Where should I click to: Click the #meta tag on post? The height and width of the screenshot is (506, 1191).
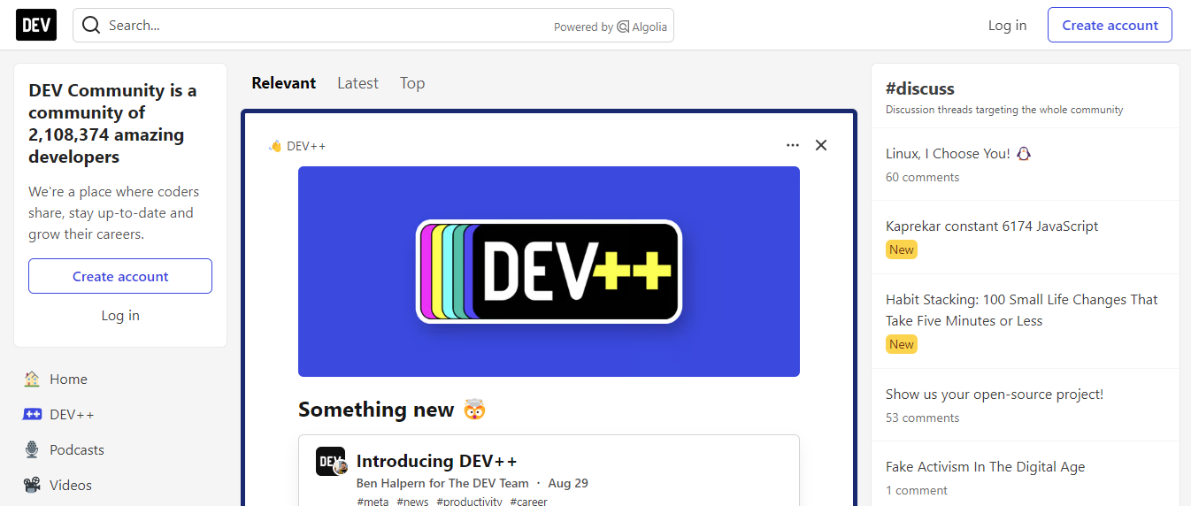point(373,502)
